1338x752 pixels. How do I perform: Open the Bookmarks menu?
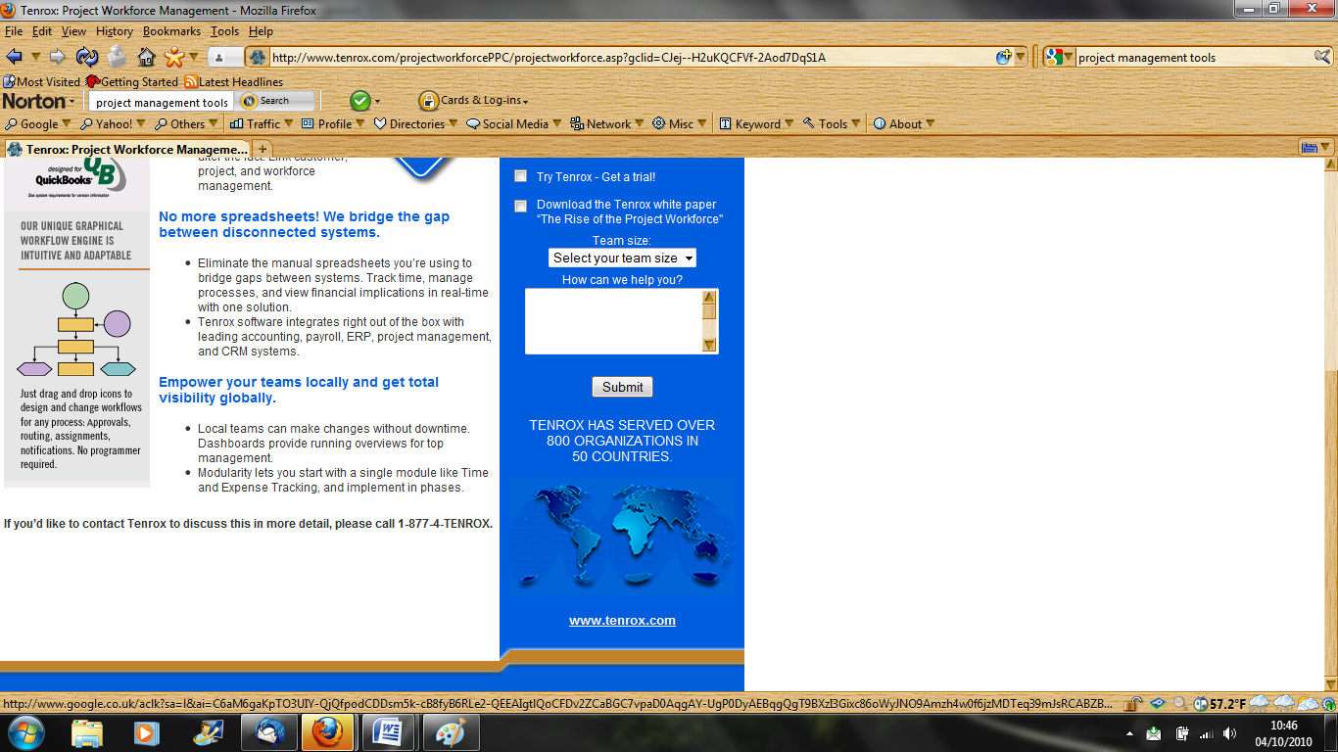click(171, 31)
